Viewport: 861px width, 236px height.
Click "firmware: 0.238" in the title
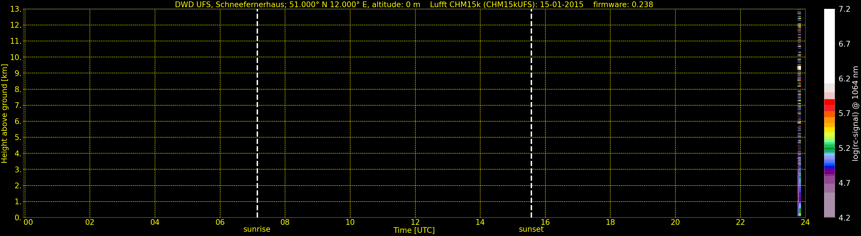point(623,5)
